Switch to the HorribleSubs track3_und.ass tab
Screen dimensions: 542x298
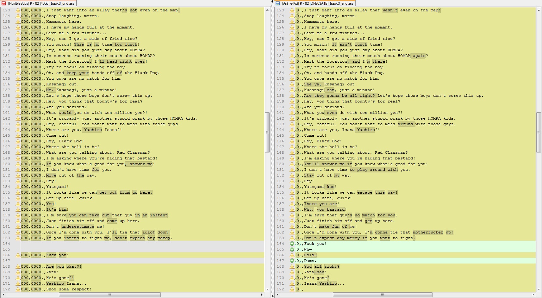click(38, 3)
